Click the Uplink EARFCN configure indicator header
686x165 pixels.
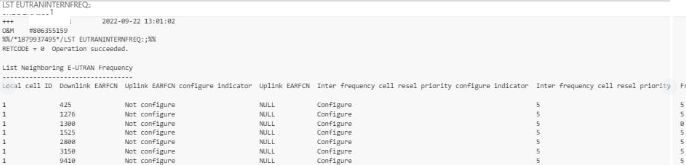(188, 86)
